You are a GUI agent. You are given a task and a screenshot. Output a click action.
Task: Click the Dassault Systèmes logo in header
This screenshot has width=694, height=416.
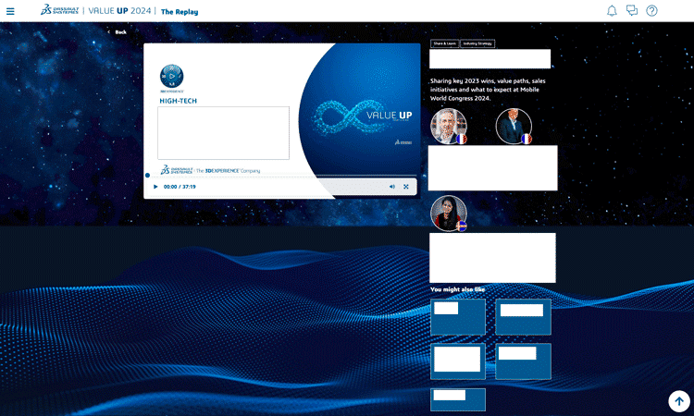pos(59,11)
